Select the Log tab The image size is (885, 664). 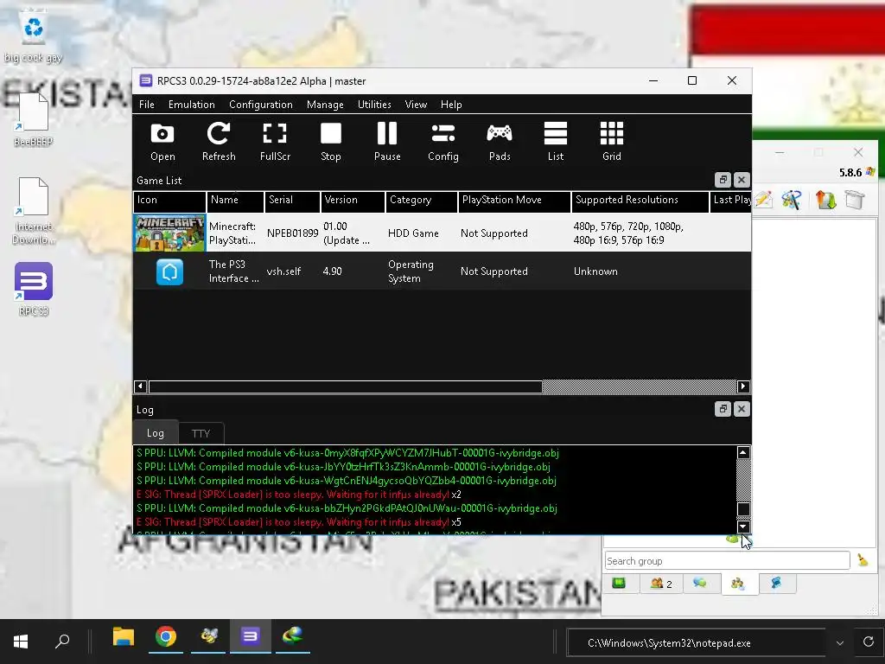tap(156, 433)
